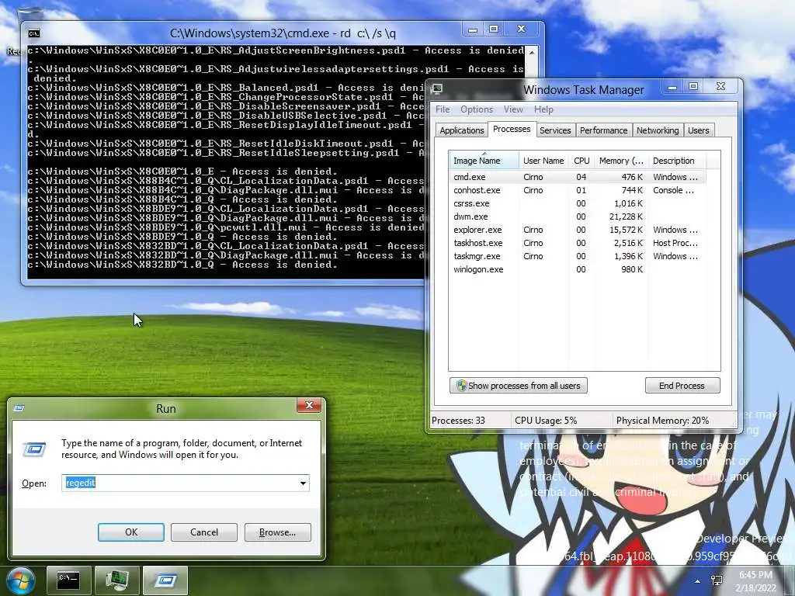795x596 pixels.
Task: Select the winlogon.exe process
Action: pyautogui.click(x=577, y=269)
